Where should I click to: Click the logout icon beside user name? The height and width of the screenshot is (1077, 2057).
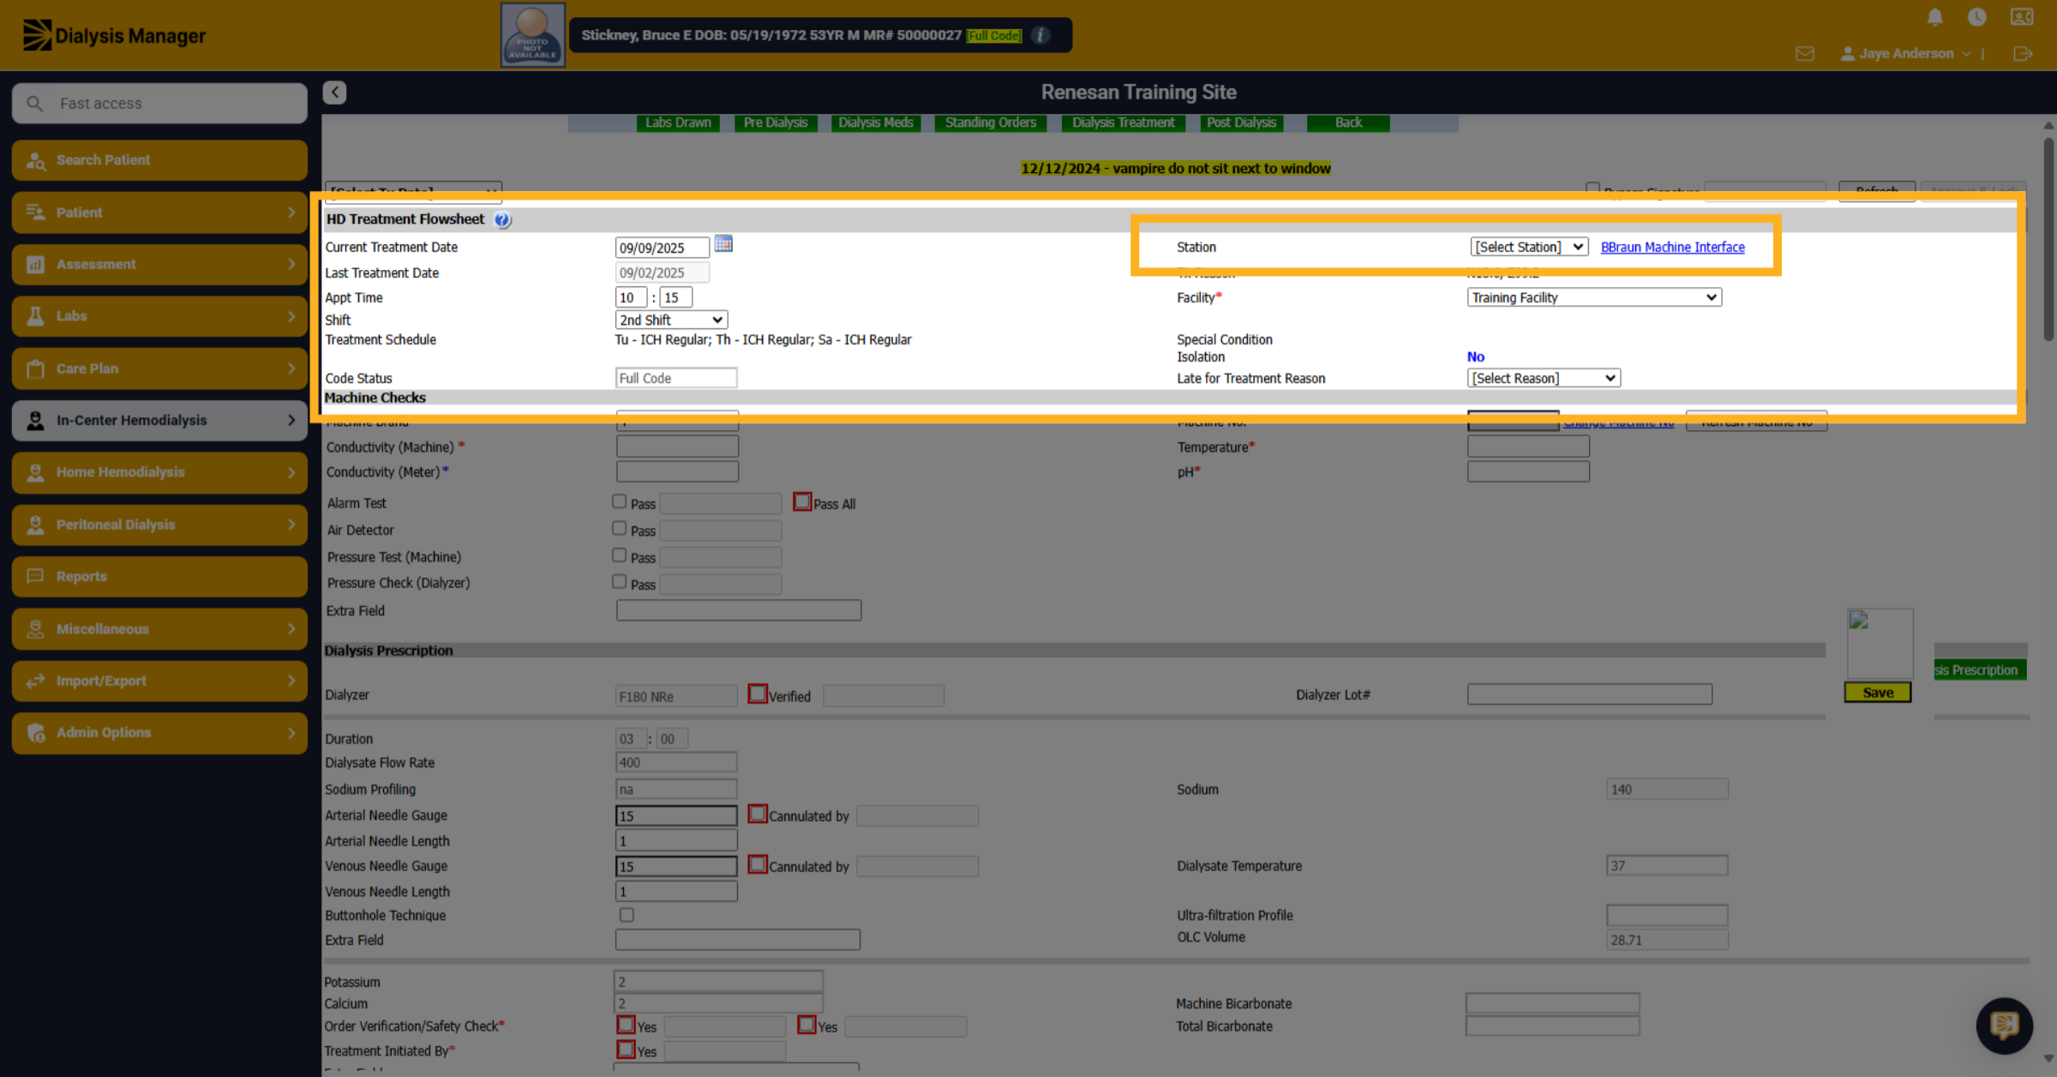[x=2023, y=54]
